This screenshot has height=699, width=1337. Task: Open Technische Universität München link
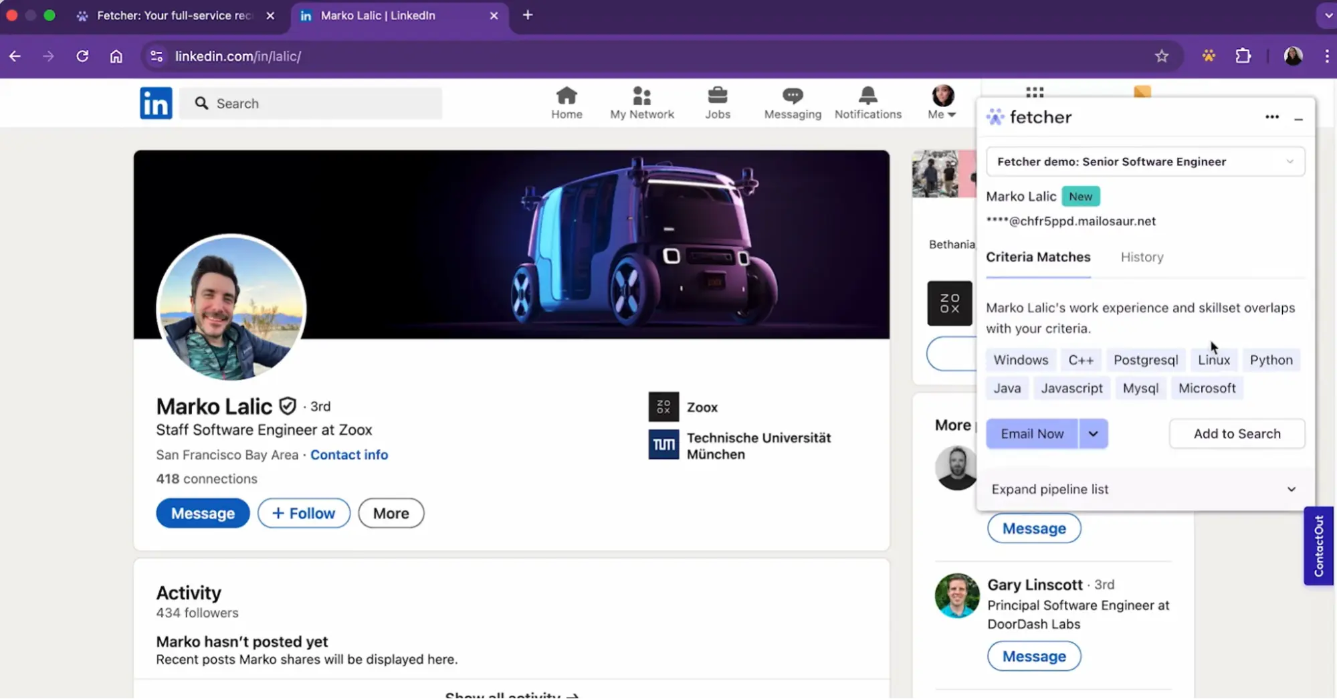coord(758,445)
